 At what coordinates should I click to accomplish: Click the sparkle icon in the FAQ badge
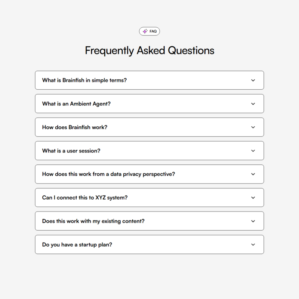point(145,31)
